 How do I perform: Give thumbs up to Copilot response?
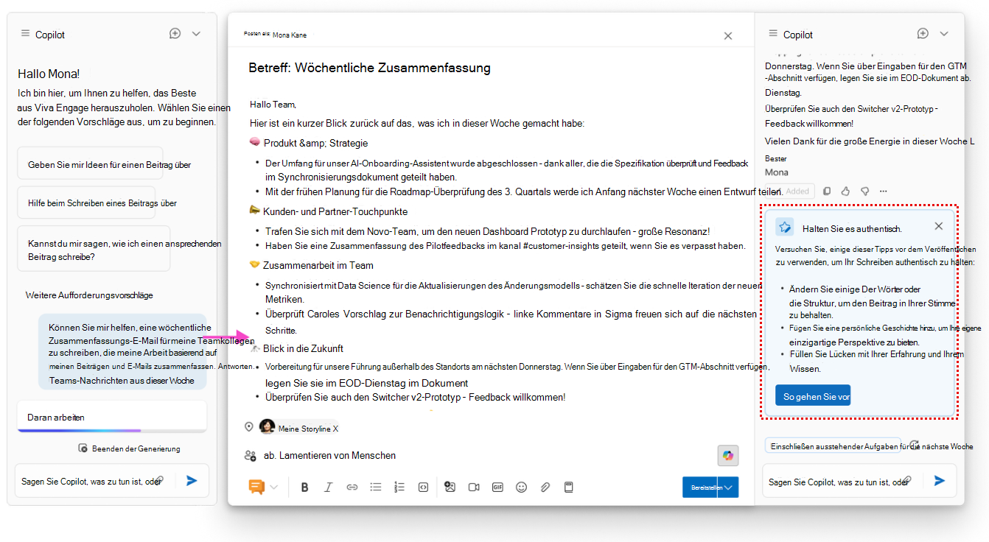point(846,191)
